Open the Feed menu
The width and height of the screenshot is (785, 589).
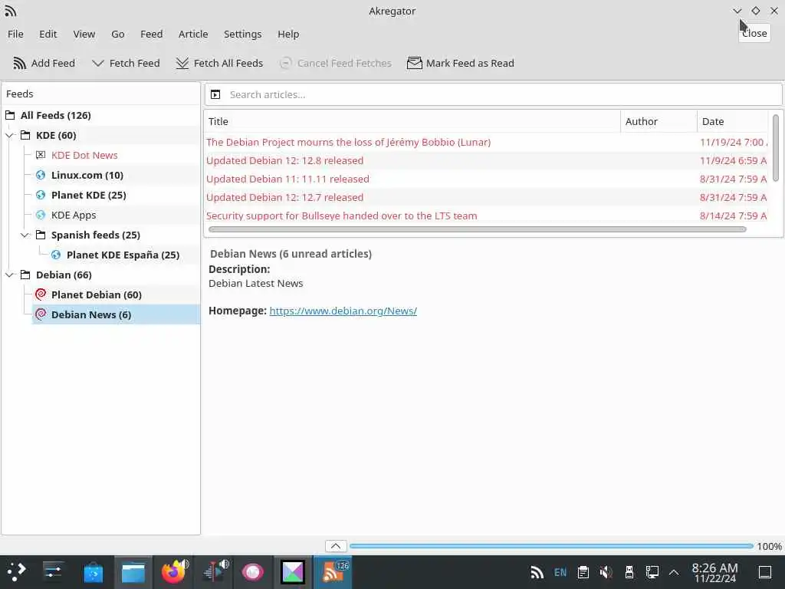pyautogui.click(x=151, y=34)
